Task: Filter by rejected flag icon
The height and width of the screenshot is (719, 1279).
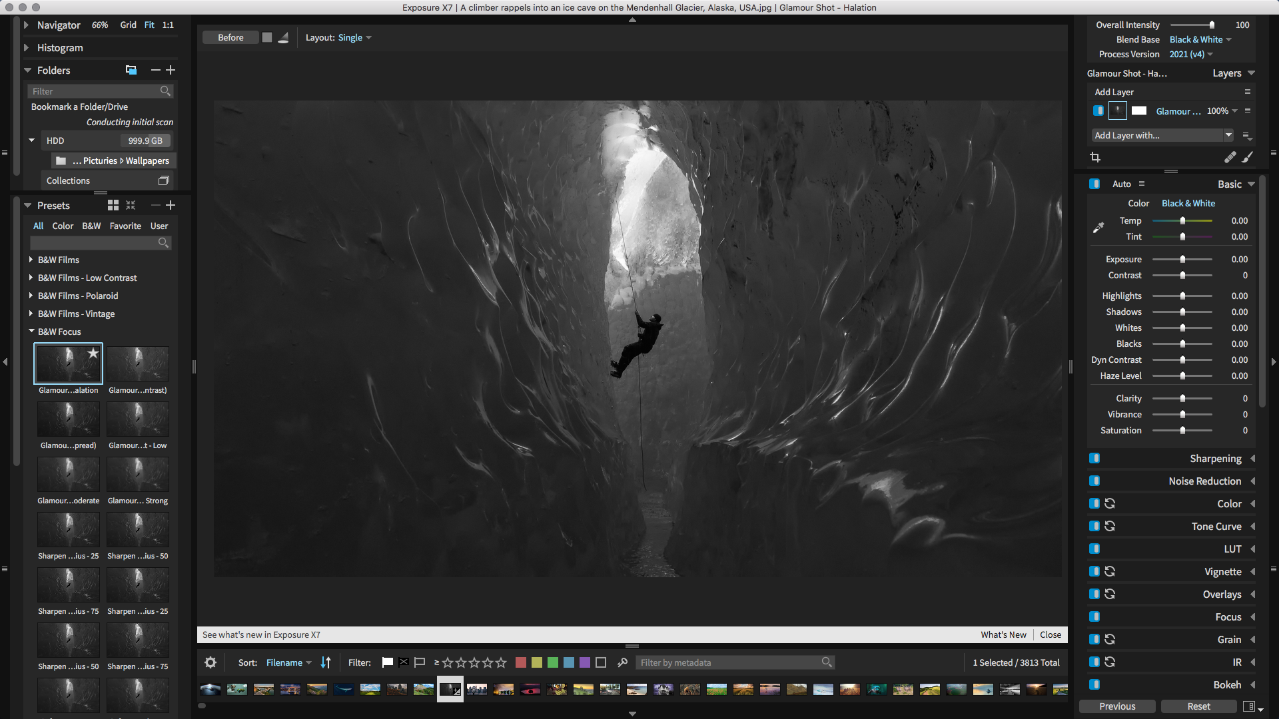Action: click(404, 662)
